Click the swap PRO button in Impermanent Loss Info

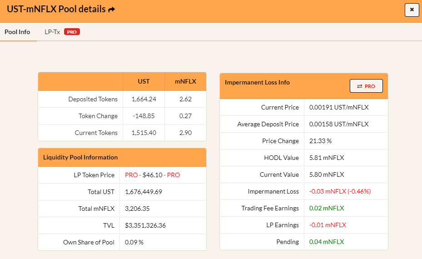[x=366, y=86]
